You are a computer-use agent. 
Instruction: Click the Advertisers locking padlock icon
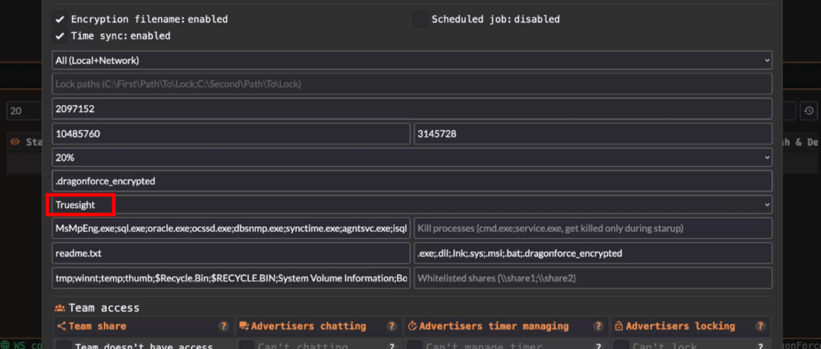pos(619,326)
